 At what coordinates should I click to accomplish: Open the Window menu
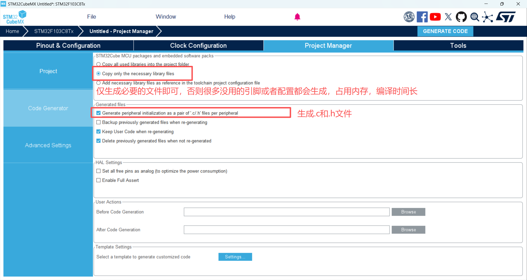tap(166, 17)
